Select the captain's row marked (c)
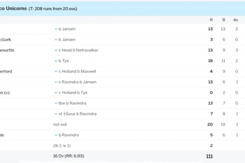Screen dimensions: 245x163 (123, 93)
